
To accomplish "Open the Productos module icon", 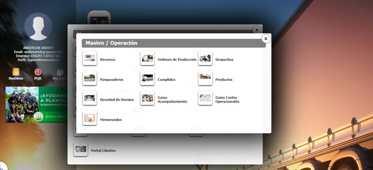I will coord(205,78).
